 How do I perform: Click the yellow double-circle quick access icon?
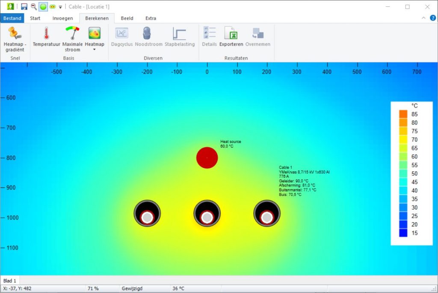pos(53,7)
